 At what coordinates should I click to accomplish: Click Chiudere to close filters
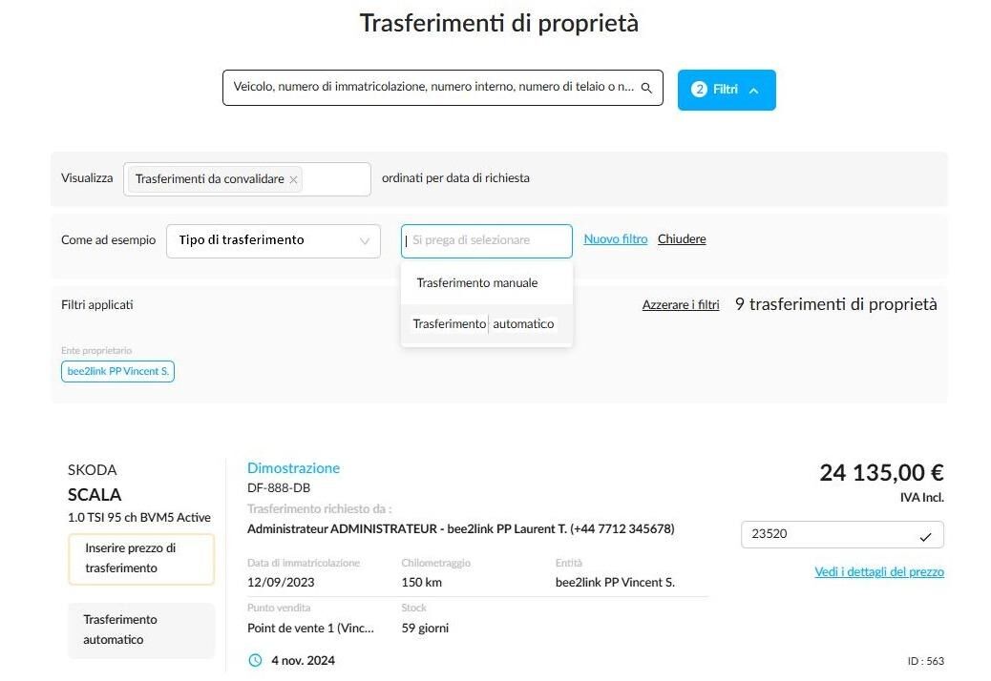(682, 239)
